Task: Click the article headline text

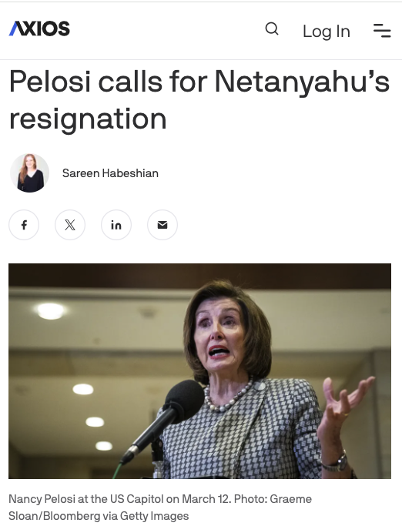Action: click(199, 99)
